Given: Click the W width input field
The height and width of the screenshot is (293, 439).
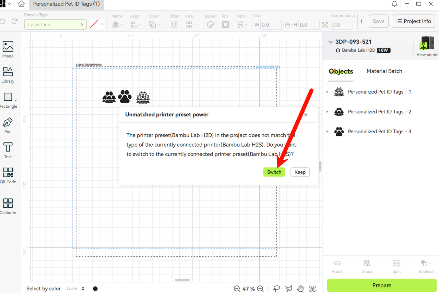Looking at the screenshot, I should tap(271, 25).
